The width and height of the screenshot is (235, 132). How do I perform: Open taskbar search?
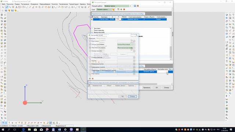(x=9, y=129)
